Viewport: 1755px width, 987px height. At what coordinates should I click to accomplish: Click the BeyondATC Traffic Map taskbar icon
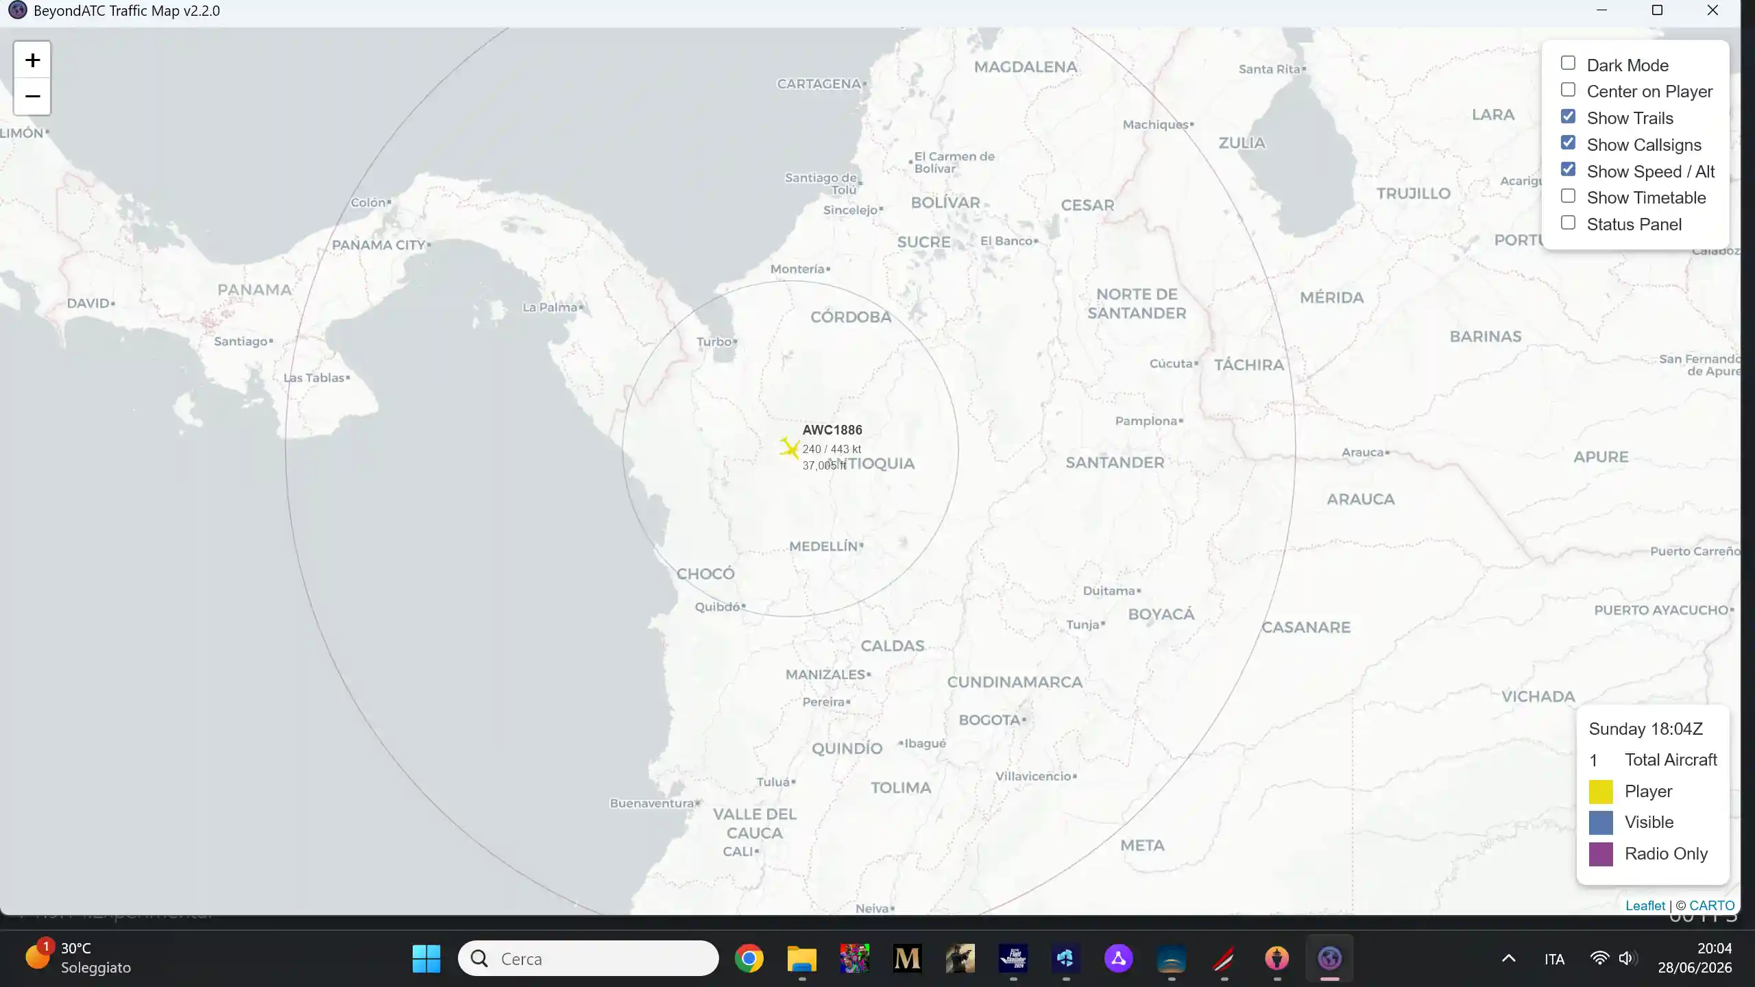coord(1329,958)
